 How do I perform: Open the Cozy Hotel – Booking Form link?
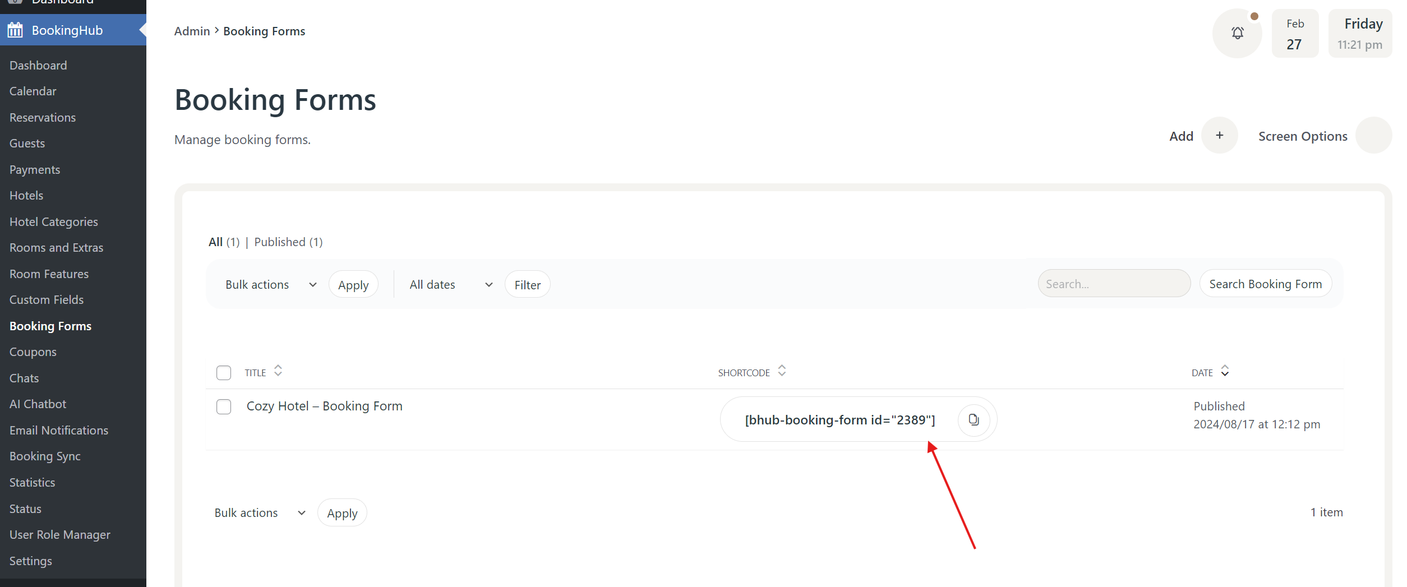(325, 406)
